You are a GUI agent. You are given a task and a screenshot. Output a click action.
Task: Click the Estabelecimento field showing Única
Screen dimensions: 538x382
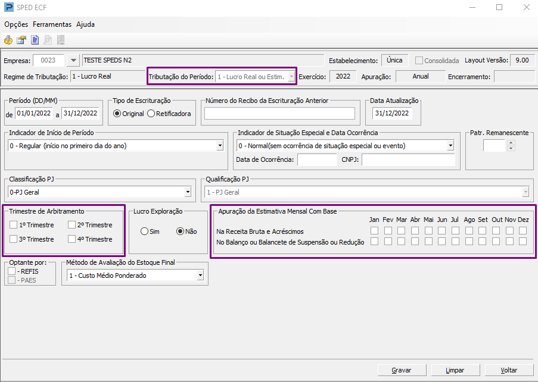tap(394, 60)
